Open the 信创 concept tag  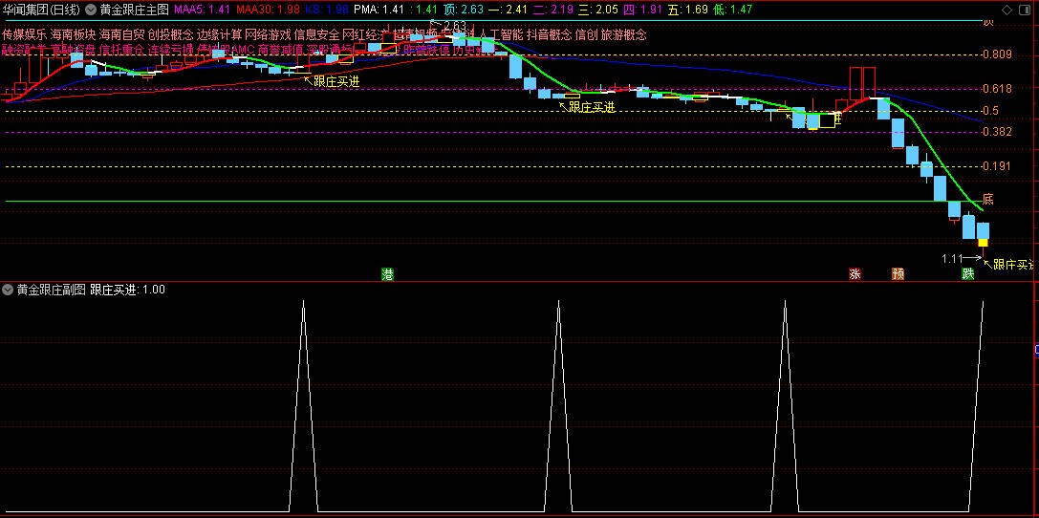point(587,35)
